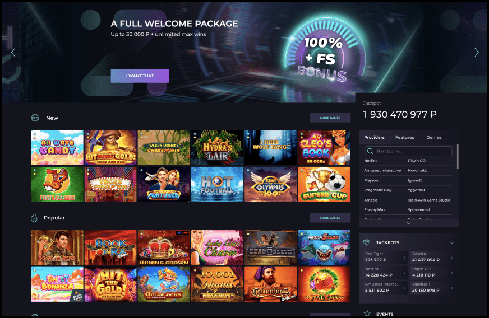Image resolution: width=489 pixels, height=318 pixels.
Task: Open Red Tiger jackpot arrow
Action: coord(405,258)
